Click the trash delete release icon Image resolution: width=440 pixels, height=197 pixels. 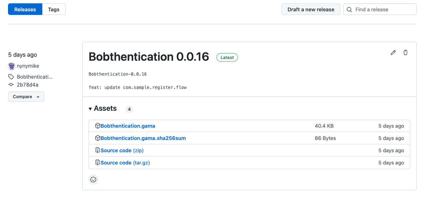click(x=405, y=52)
